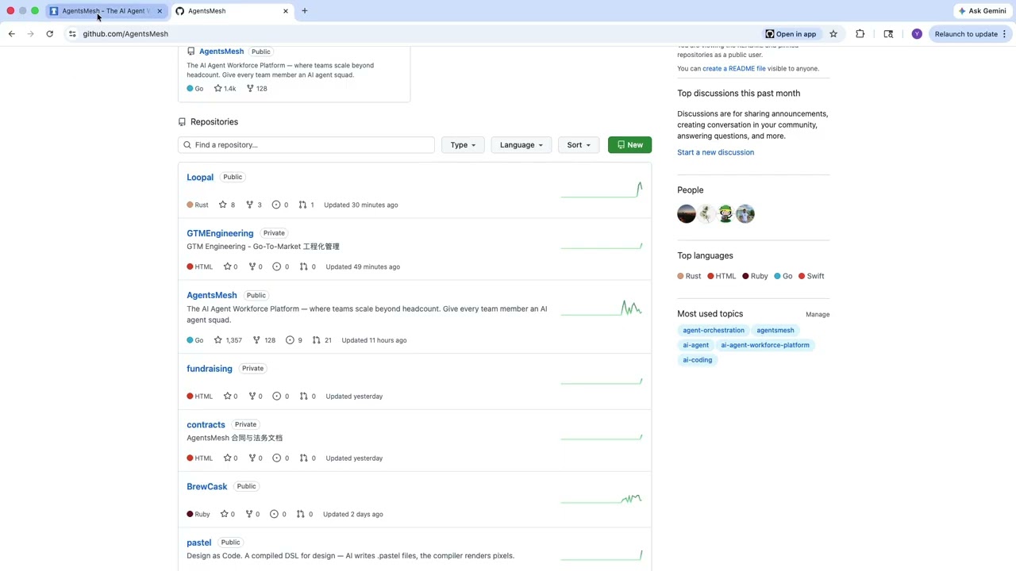This screenshot has width=1016, height=571.
Task: Open the browser extensions puzzle icon
Action: pyautogui.click(x=860, y=34)
